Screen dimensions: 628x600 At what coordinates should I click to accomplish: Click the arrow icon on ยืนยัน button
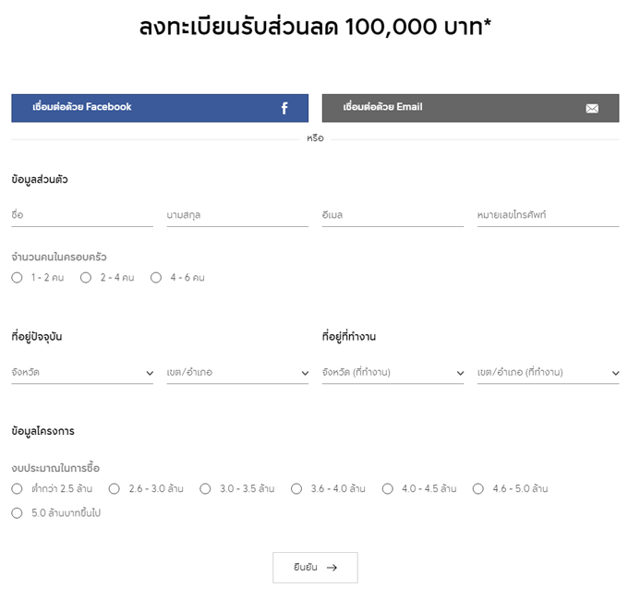click(x=332, y=568)
